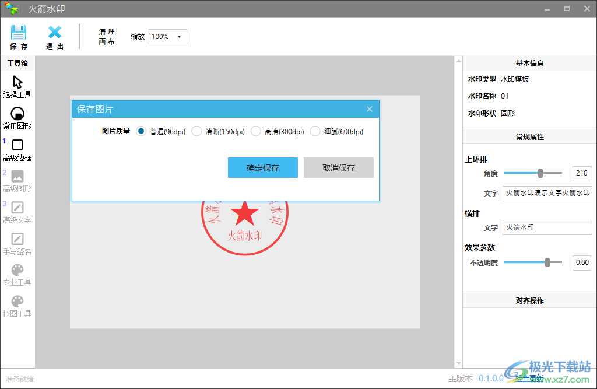
Task: Pick the Selection tool arrow icon
Action: pyautogui.click(x=17, y=82)
